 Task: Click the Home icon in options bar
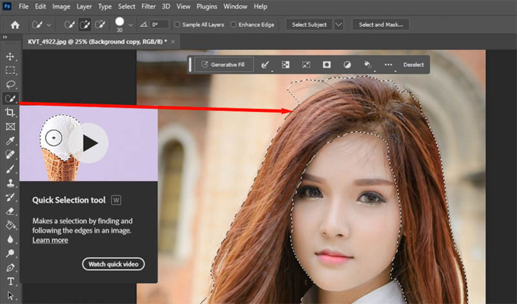(x=15, y=25)
